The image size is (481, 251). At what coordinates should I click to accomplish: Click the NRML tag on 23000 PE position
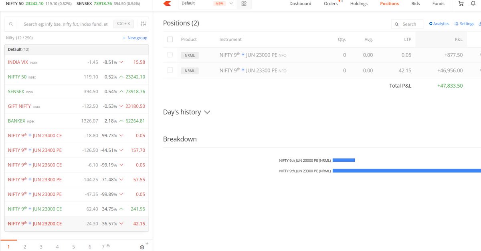[x=190, y=55]
